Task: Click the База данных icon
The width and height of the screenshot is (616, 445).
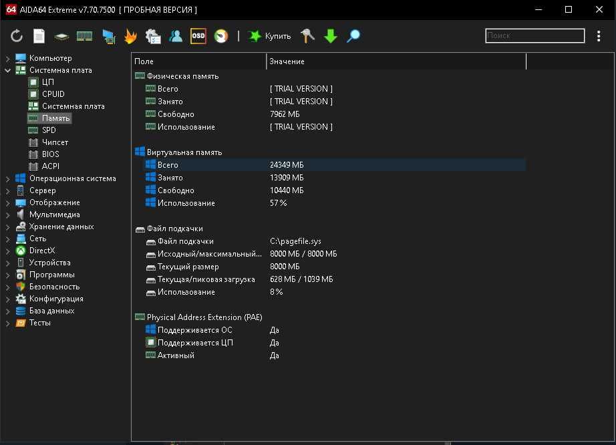Action: coord(21,311)
